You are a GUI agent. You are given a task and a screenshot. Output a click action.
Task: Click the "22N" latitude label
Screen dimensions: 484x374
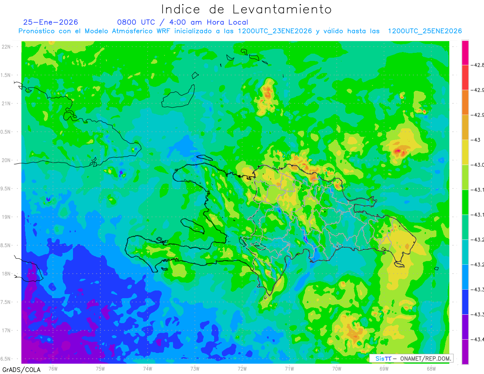point(7,47)
